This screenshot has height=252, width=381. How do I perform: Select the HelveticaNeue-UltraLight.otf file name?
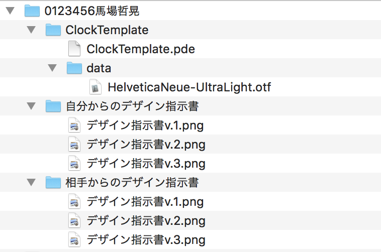pyautogui.click(x=189, y=87)
